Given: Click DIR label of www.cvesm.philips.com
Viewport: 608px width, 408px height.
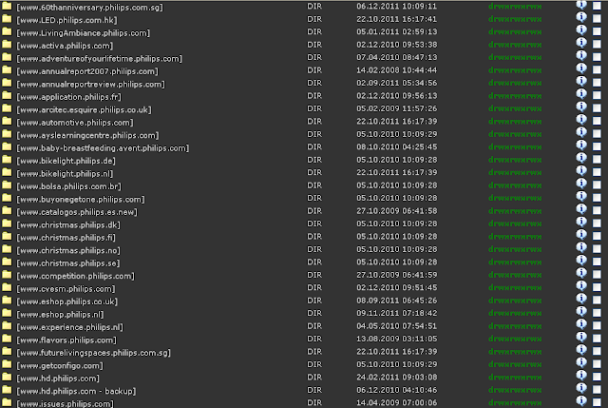Looking at the screenshot, I should point(314,287).
